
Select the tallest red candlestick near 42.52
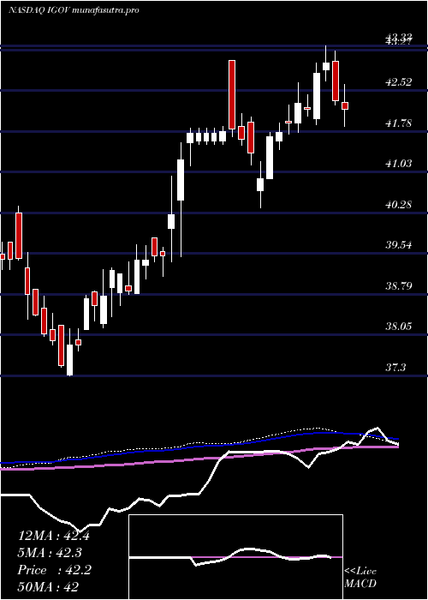pos(232,94)
